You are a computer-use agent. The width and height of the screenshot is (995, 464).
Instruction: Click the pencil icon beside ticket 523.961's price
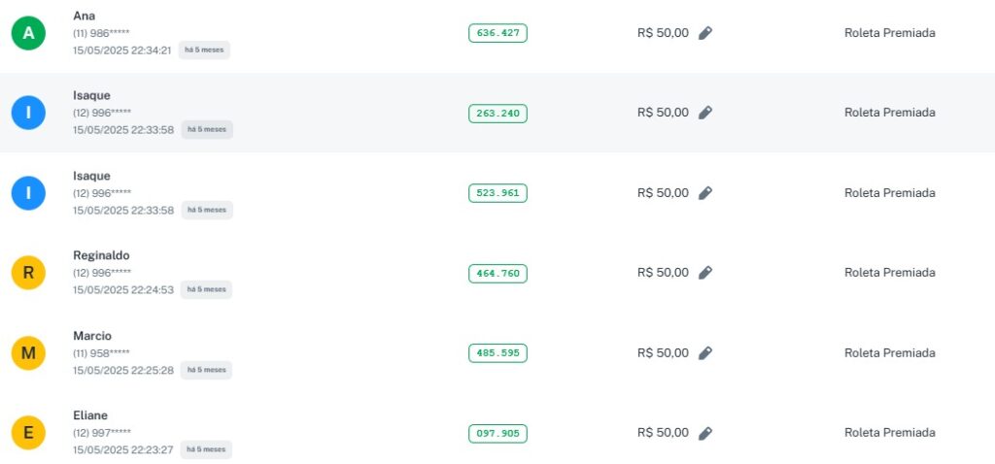pyautogui.click(x=705, y=193)
